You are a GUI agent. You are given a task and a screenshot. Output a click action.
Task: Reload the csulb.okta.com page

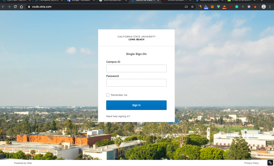tap(15, 7)
